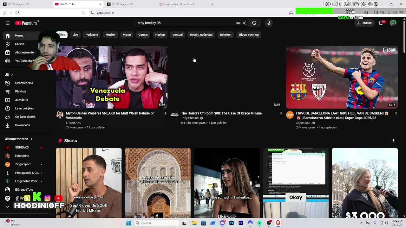Open options menu for Room 308 video

(281, 113)
